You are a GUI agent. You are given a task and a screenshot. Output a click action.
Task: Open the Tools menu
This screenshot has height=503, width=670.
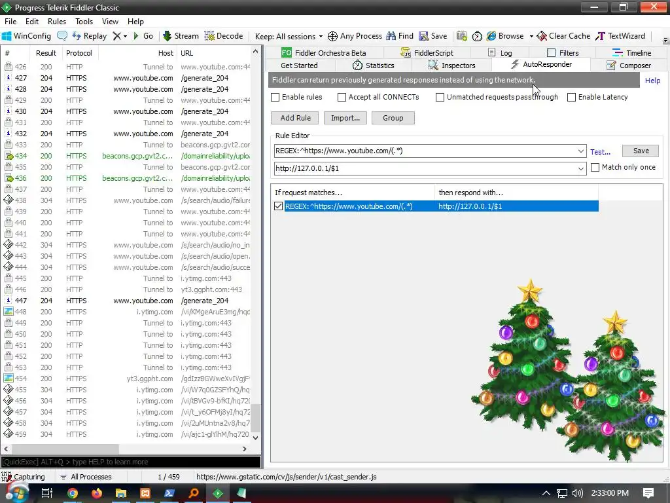coord(84,22)
